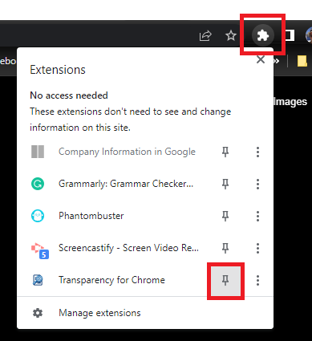The height and width of the screenshot is (341, 312).
Task: Close the Extensions popup
Action: click(x=261, y=59)
